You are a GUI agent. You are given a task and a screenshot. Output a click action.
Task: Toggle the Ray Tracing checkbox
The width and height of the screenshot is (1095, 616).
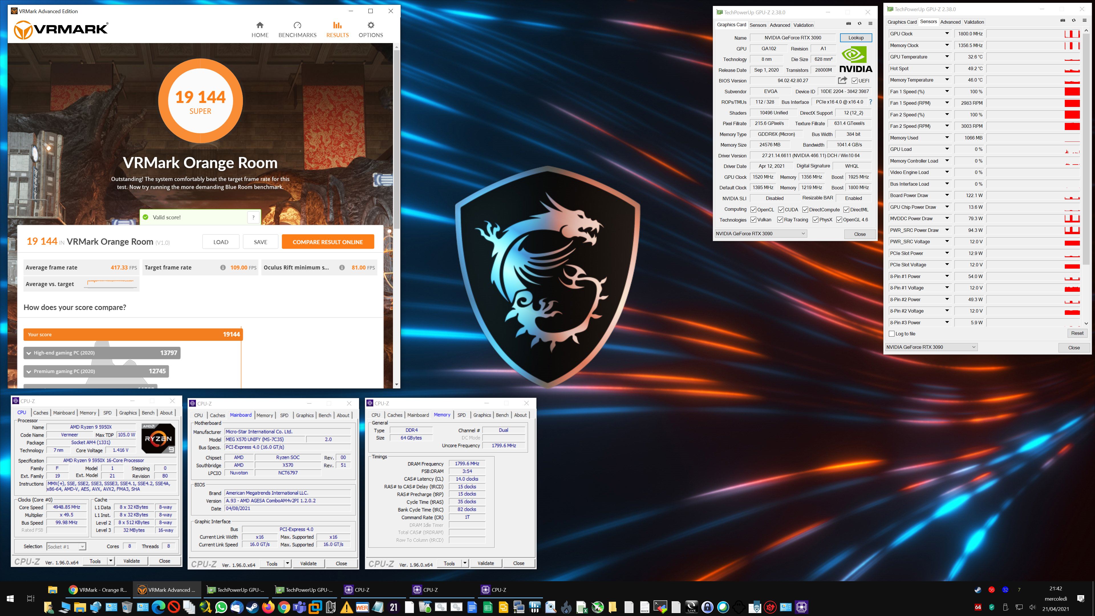(x=780, y=220)
